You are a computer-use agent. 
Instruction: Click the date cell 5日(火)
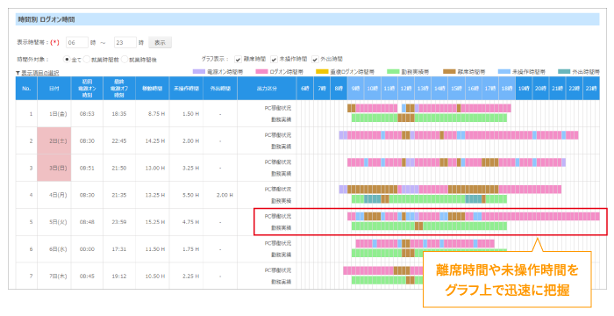click(x=54, y=222)
